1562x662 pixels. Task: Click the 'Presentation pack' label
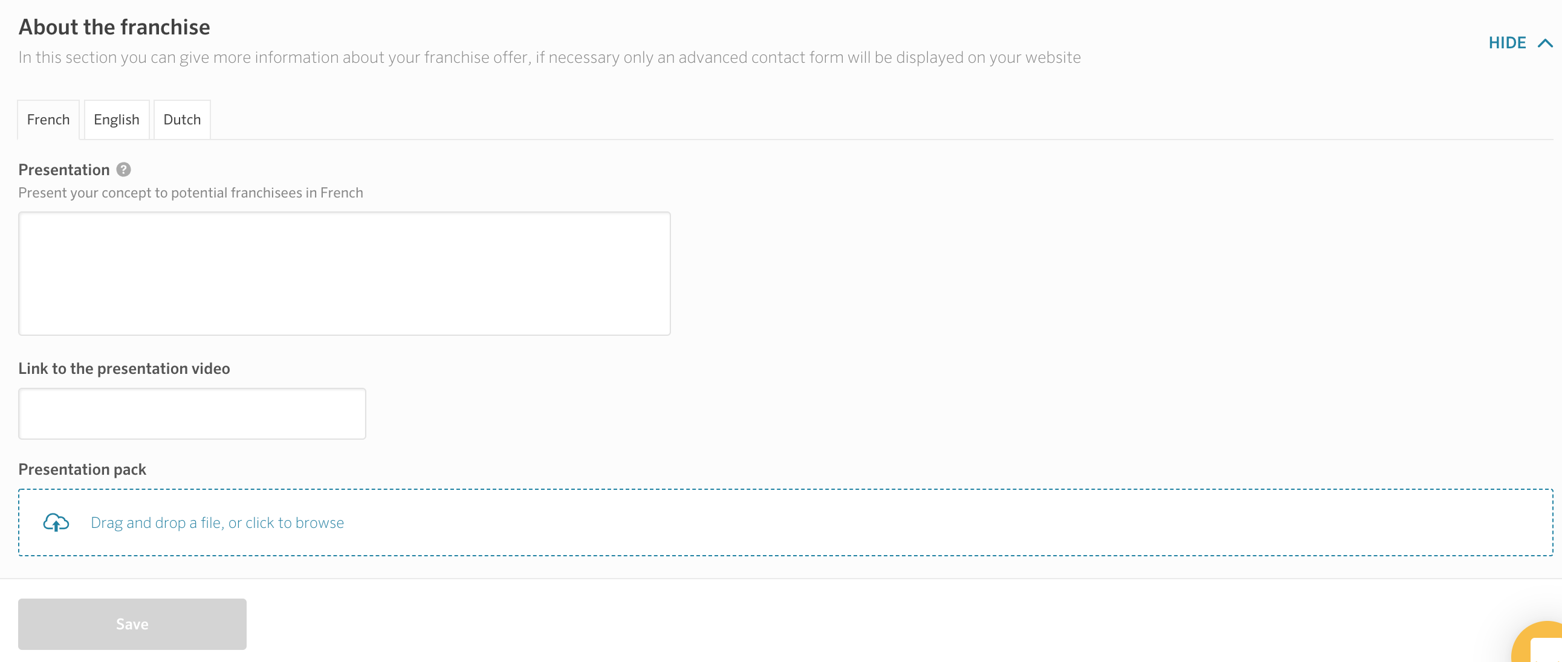point(82,469)
